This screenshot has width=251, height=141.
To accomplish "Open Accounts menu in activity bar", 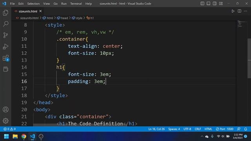I will 5,110.
